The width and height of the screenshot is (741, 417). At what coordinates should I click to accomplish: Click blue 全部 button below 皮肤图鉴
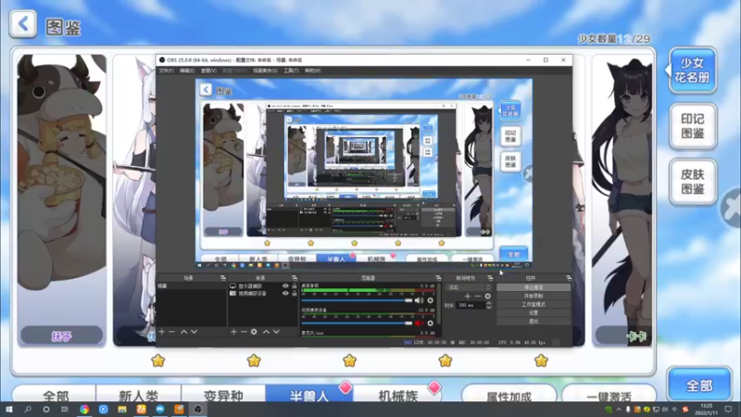click(699, 385)
